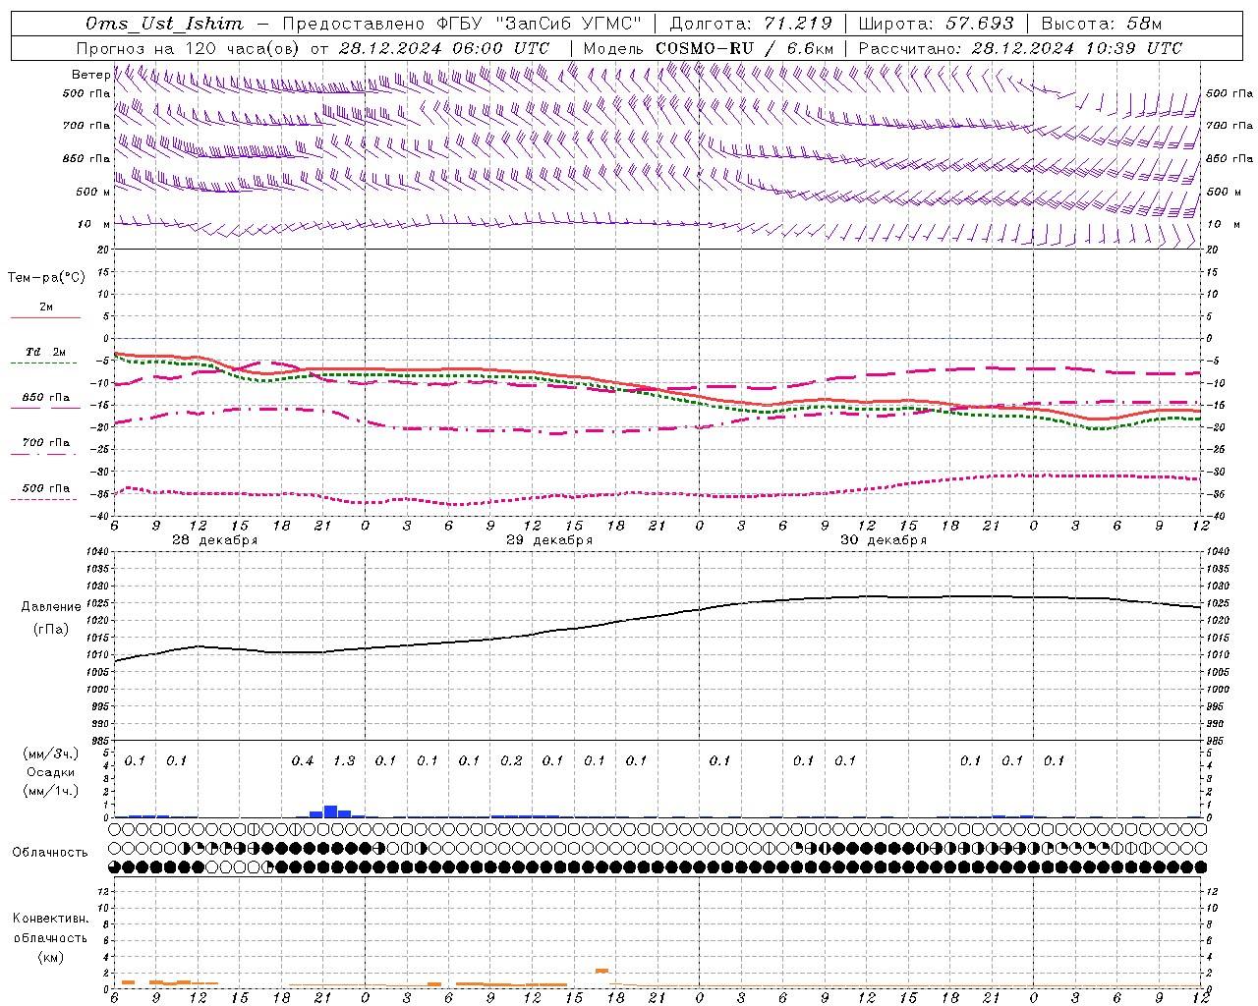Click the (км) unit under convective cloudiness
1258x1006 pixels.
(51, 957)
